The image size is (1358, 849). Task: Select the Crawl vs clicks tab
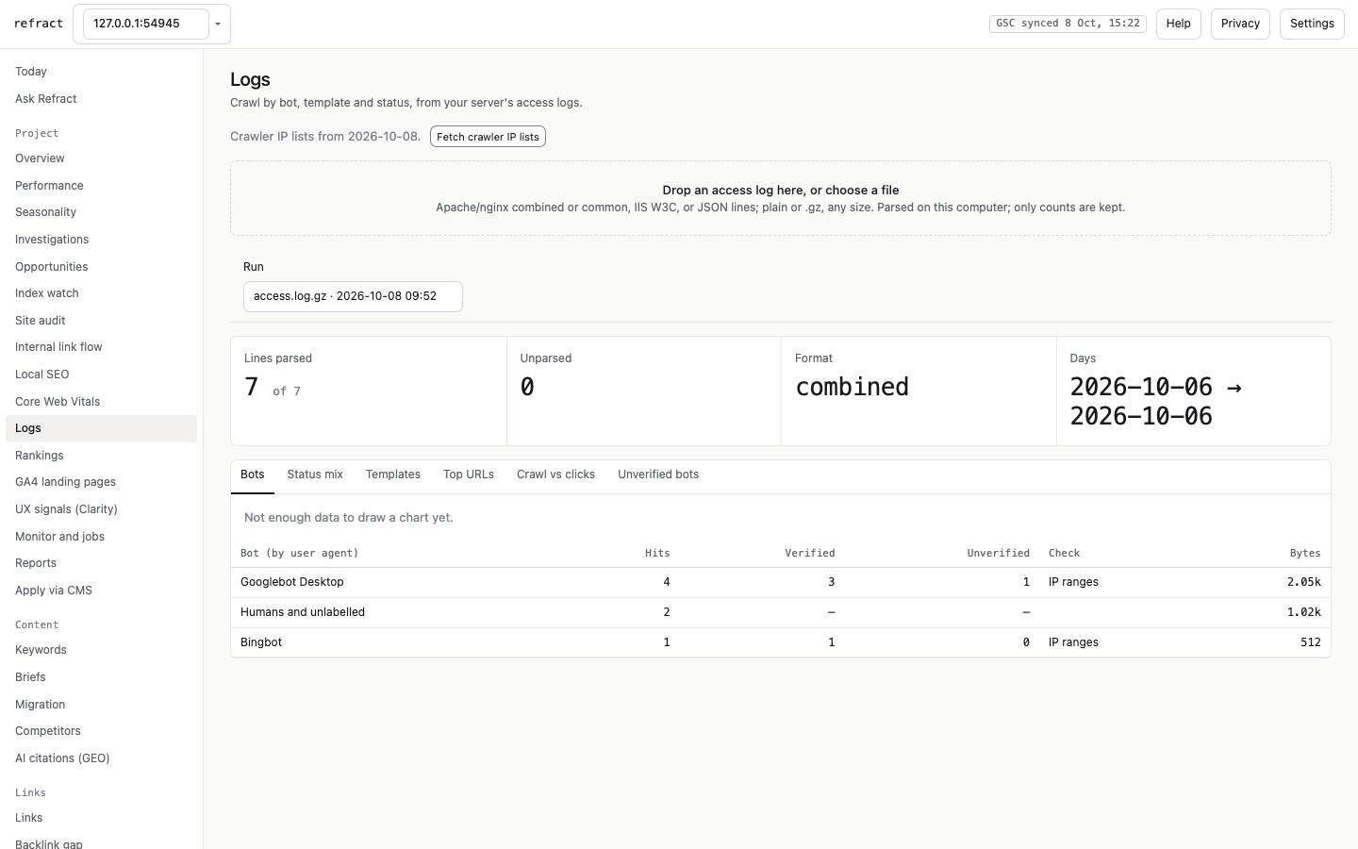tap(555, 474)
